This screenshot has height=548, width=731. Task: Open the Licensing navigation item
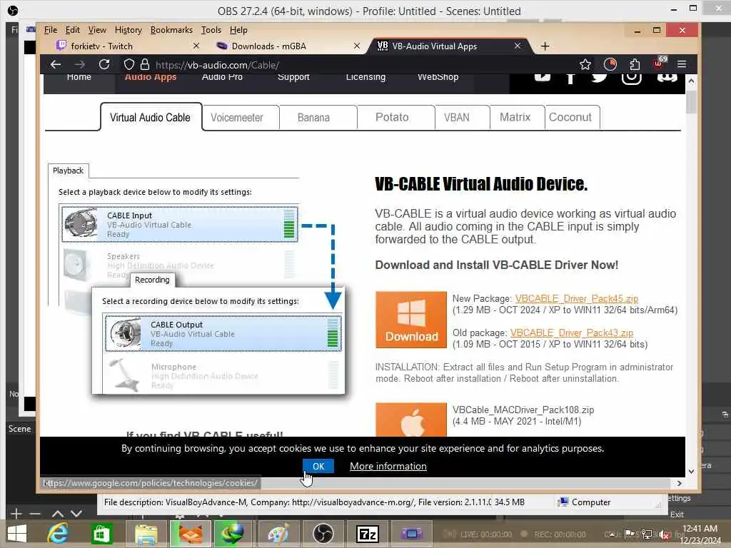[x=365, y=77]
